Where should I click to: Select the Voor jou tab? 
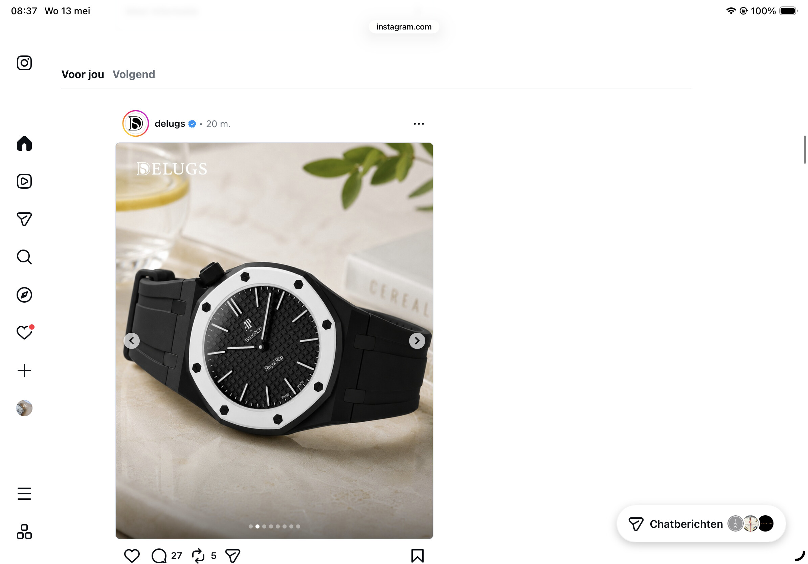tap(83, 74)
